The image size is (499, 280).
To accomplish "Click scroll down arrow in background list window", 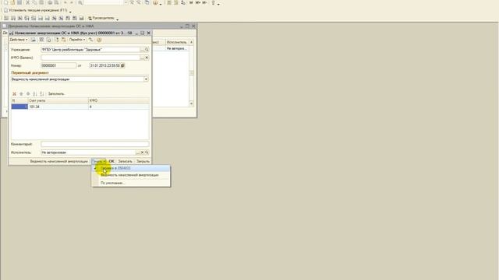I will pos(191,103).
